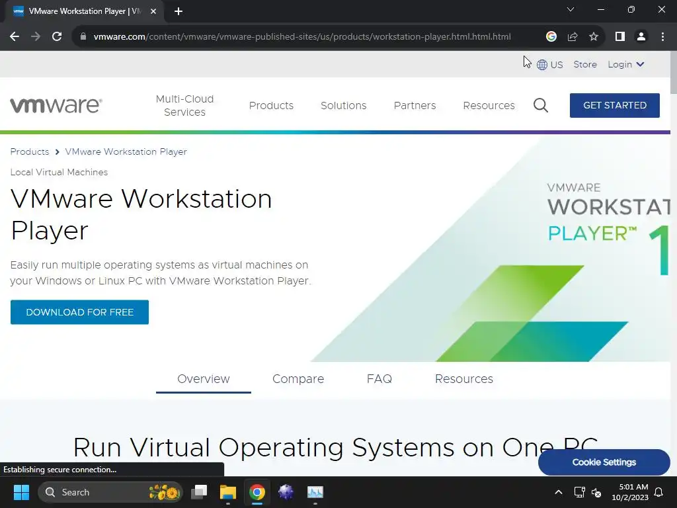The height and width of the screenshot is (508, 677).
Task: Bookmark this page with star icon
Action: pyautogui.click(x=594, y=37)
